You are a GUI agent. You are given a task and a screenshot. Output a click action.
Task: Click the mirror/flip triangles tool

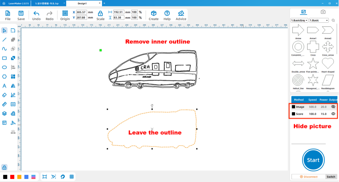[x=13, y=86]
